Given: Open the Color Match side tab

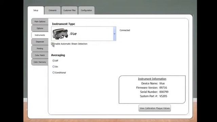Looking at the screenshot, I should coord(40,55).
